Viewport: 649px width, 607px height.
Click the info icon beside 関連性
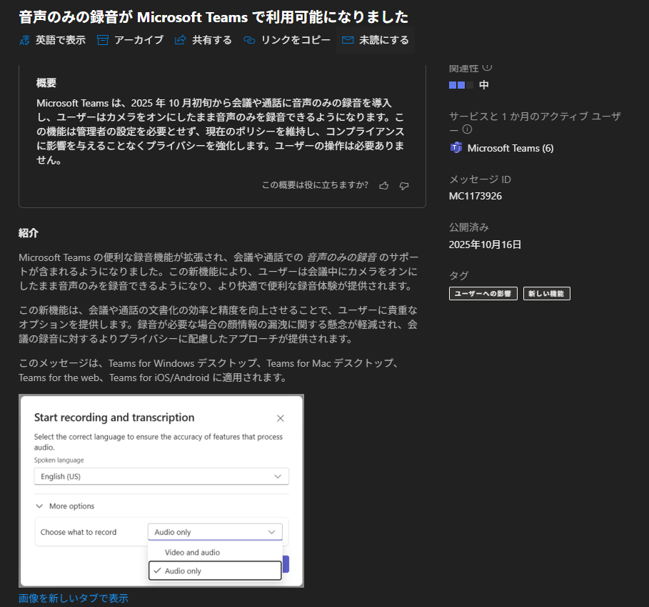tap(487, 67)
